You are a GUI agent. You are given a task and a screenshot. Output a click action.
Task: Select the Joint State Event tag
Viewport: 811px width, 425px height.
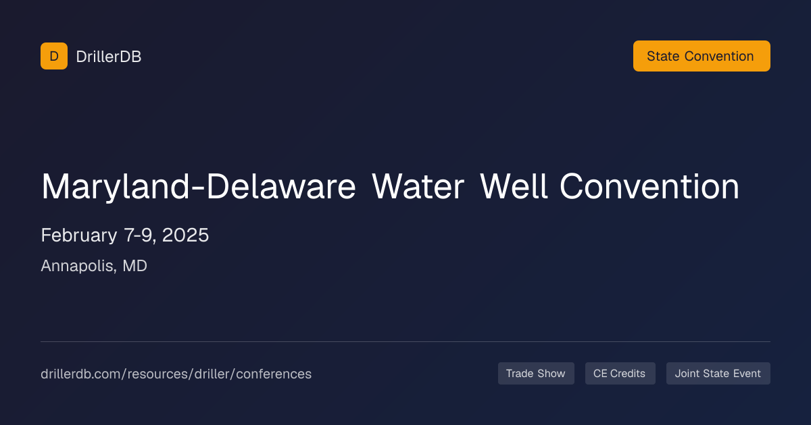(x=718, y=374)
